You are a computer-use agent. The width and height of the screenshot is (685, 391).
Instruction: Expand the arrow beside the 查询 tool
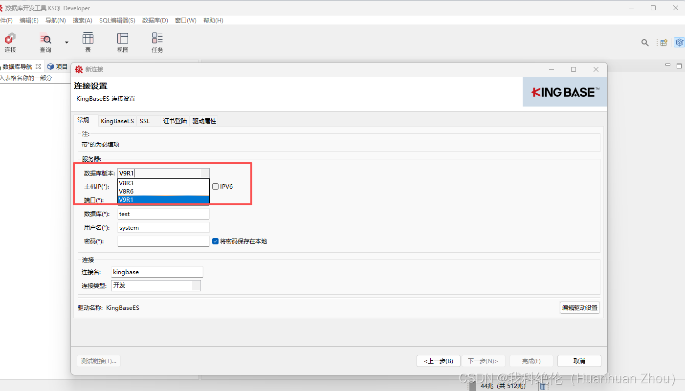[x=66, y=43]
